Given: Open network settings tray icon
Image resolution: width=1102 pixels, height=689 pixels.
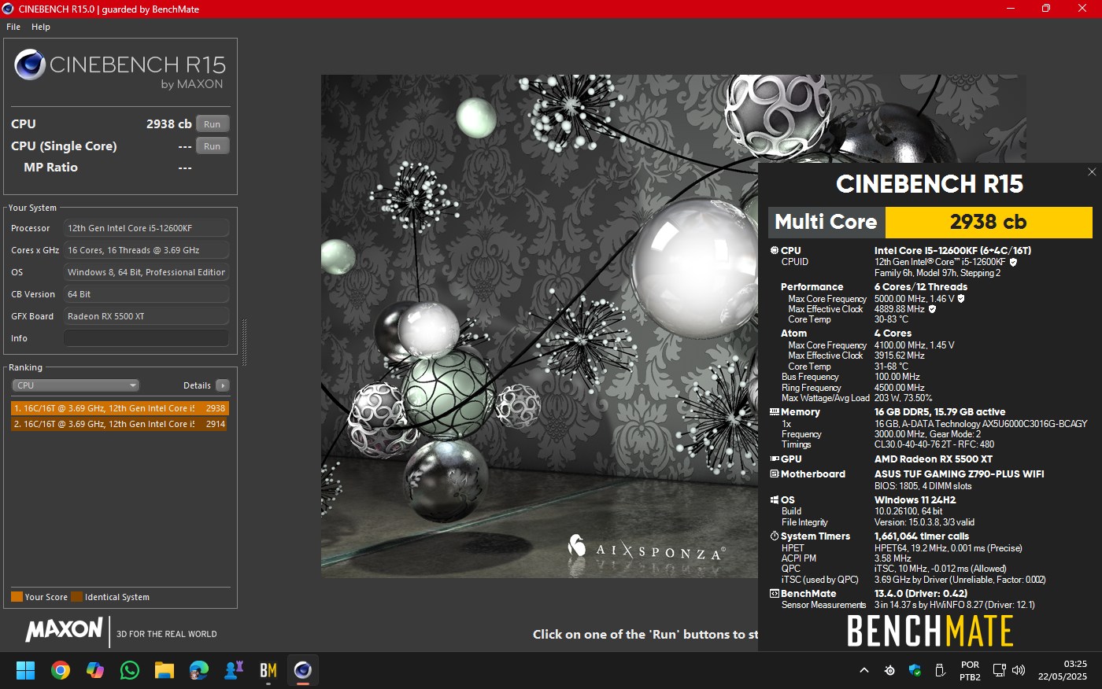Looking at the screenshot, I should [x=999, y=670].
